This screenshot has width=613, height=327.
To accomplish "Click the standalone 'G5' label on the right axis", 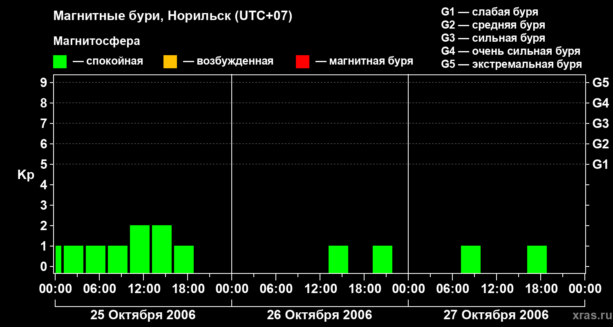I will point(600,83).
